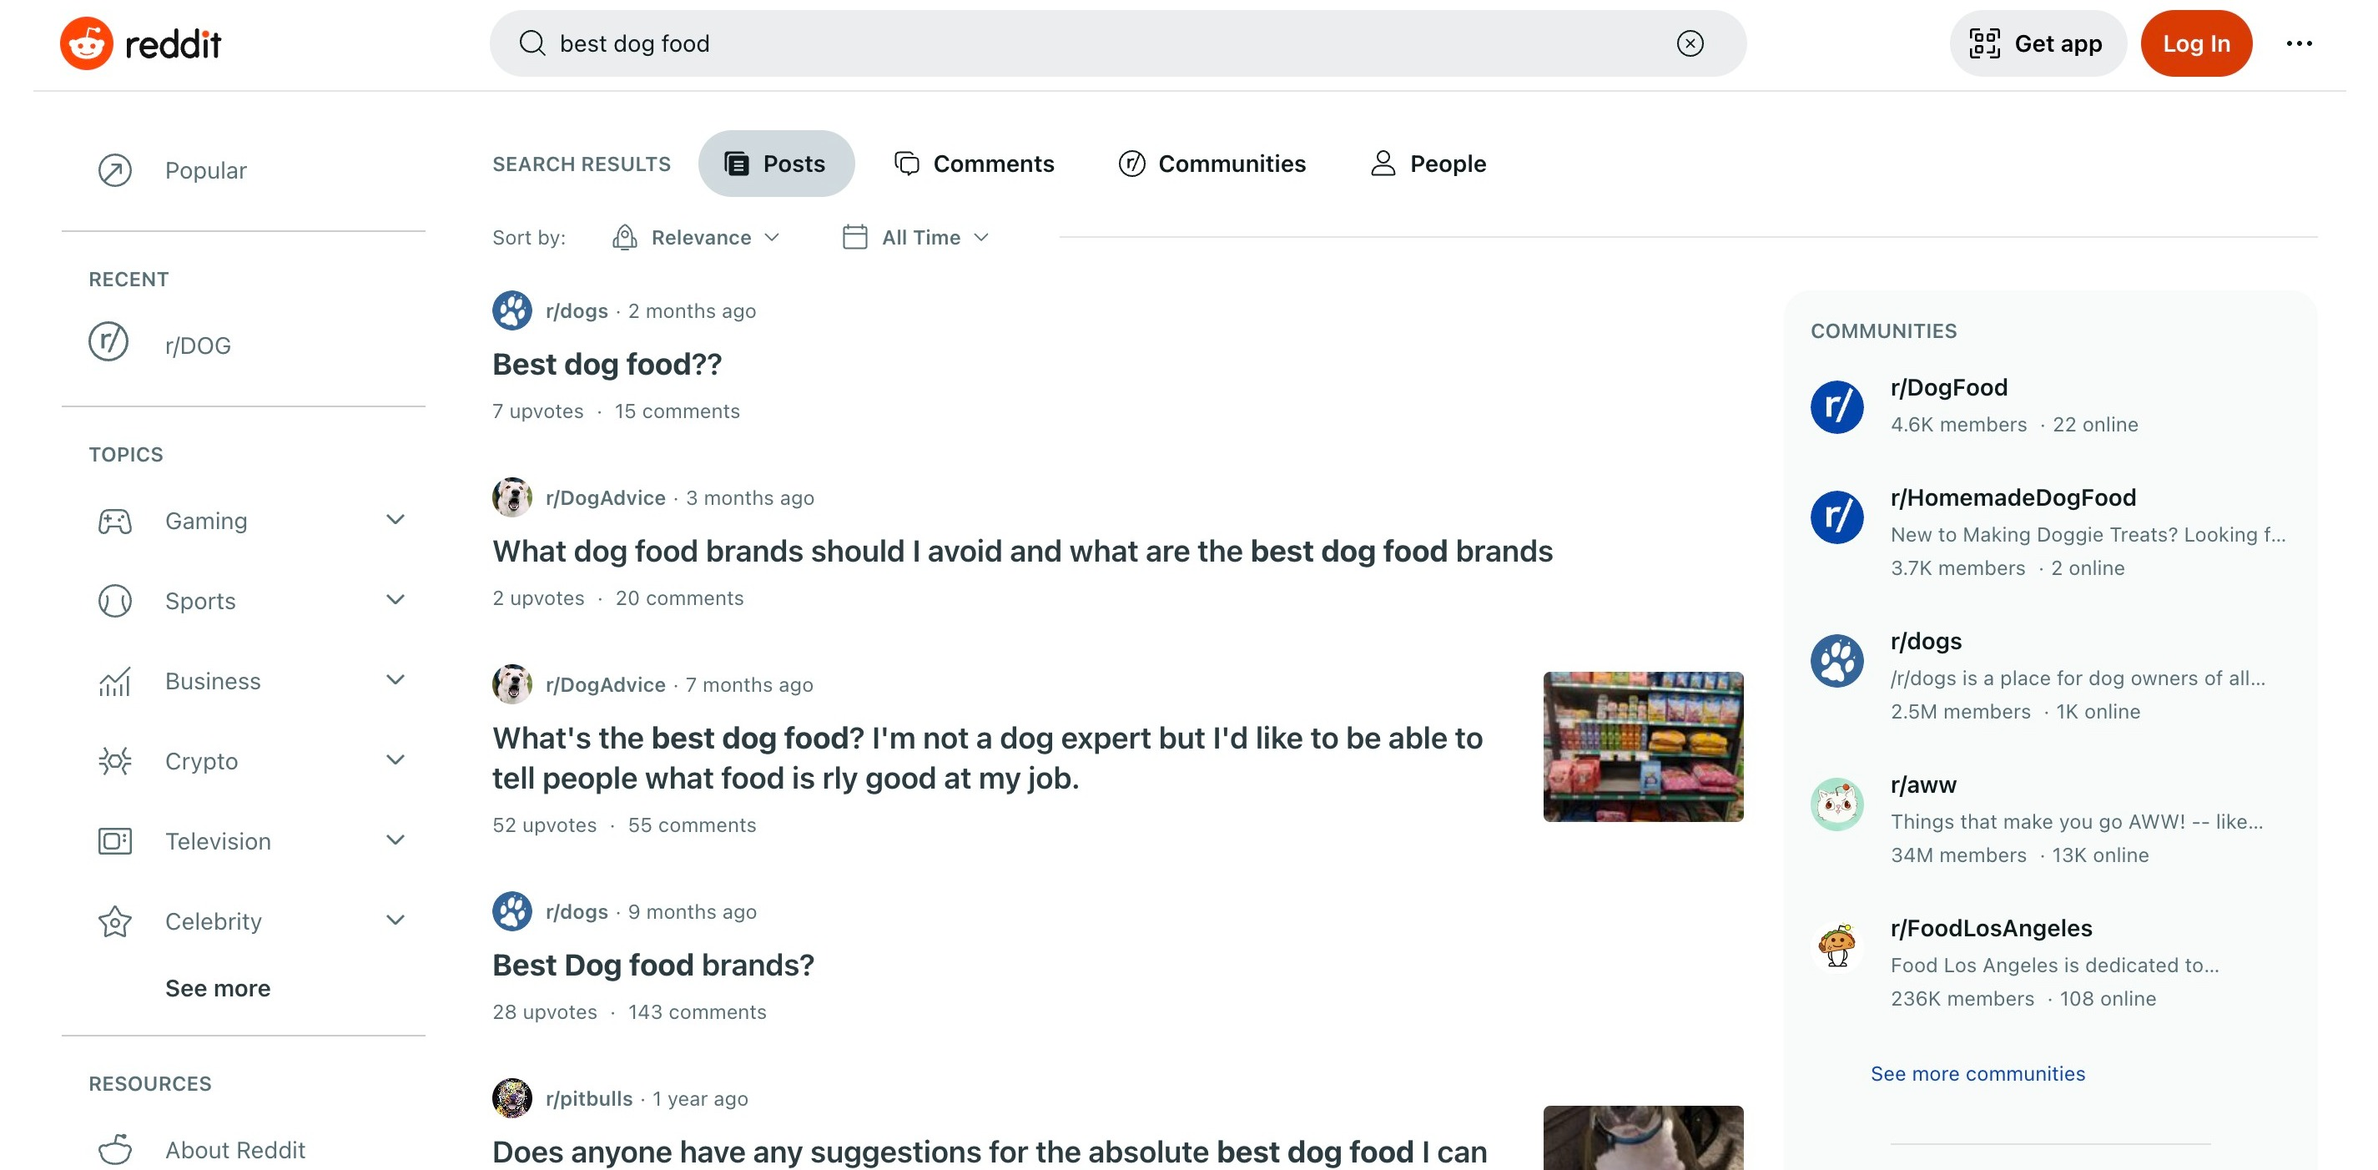Viewport: 2378px width, 1170px height.
Task: Click the r/FoodLosAngeles mushroom avatar
Action: point(1836,946)
